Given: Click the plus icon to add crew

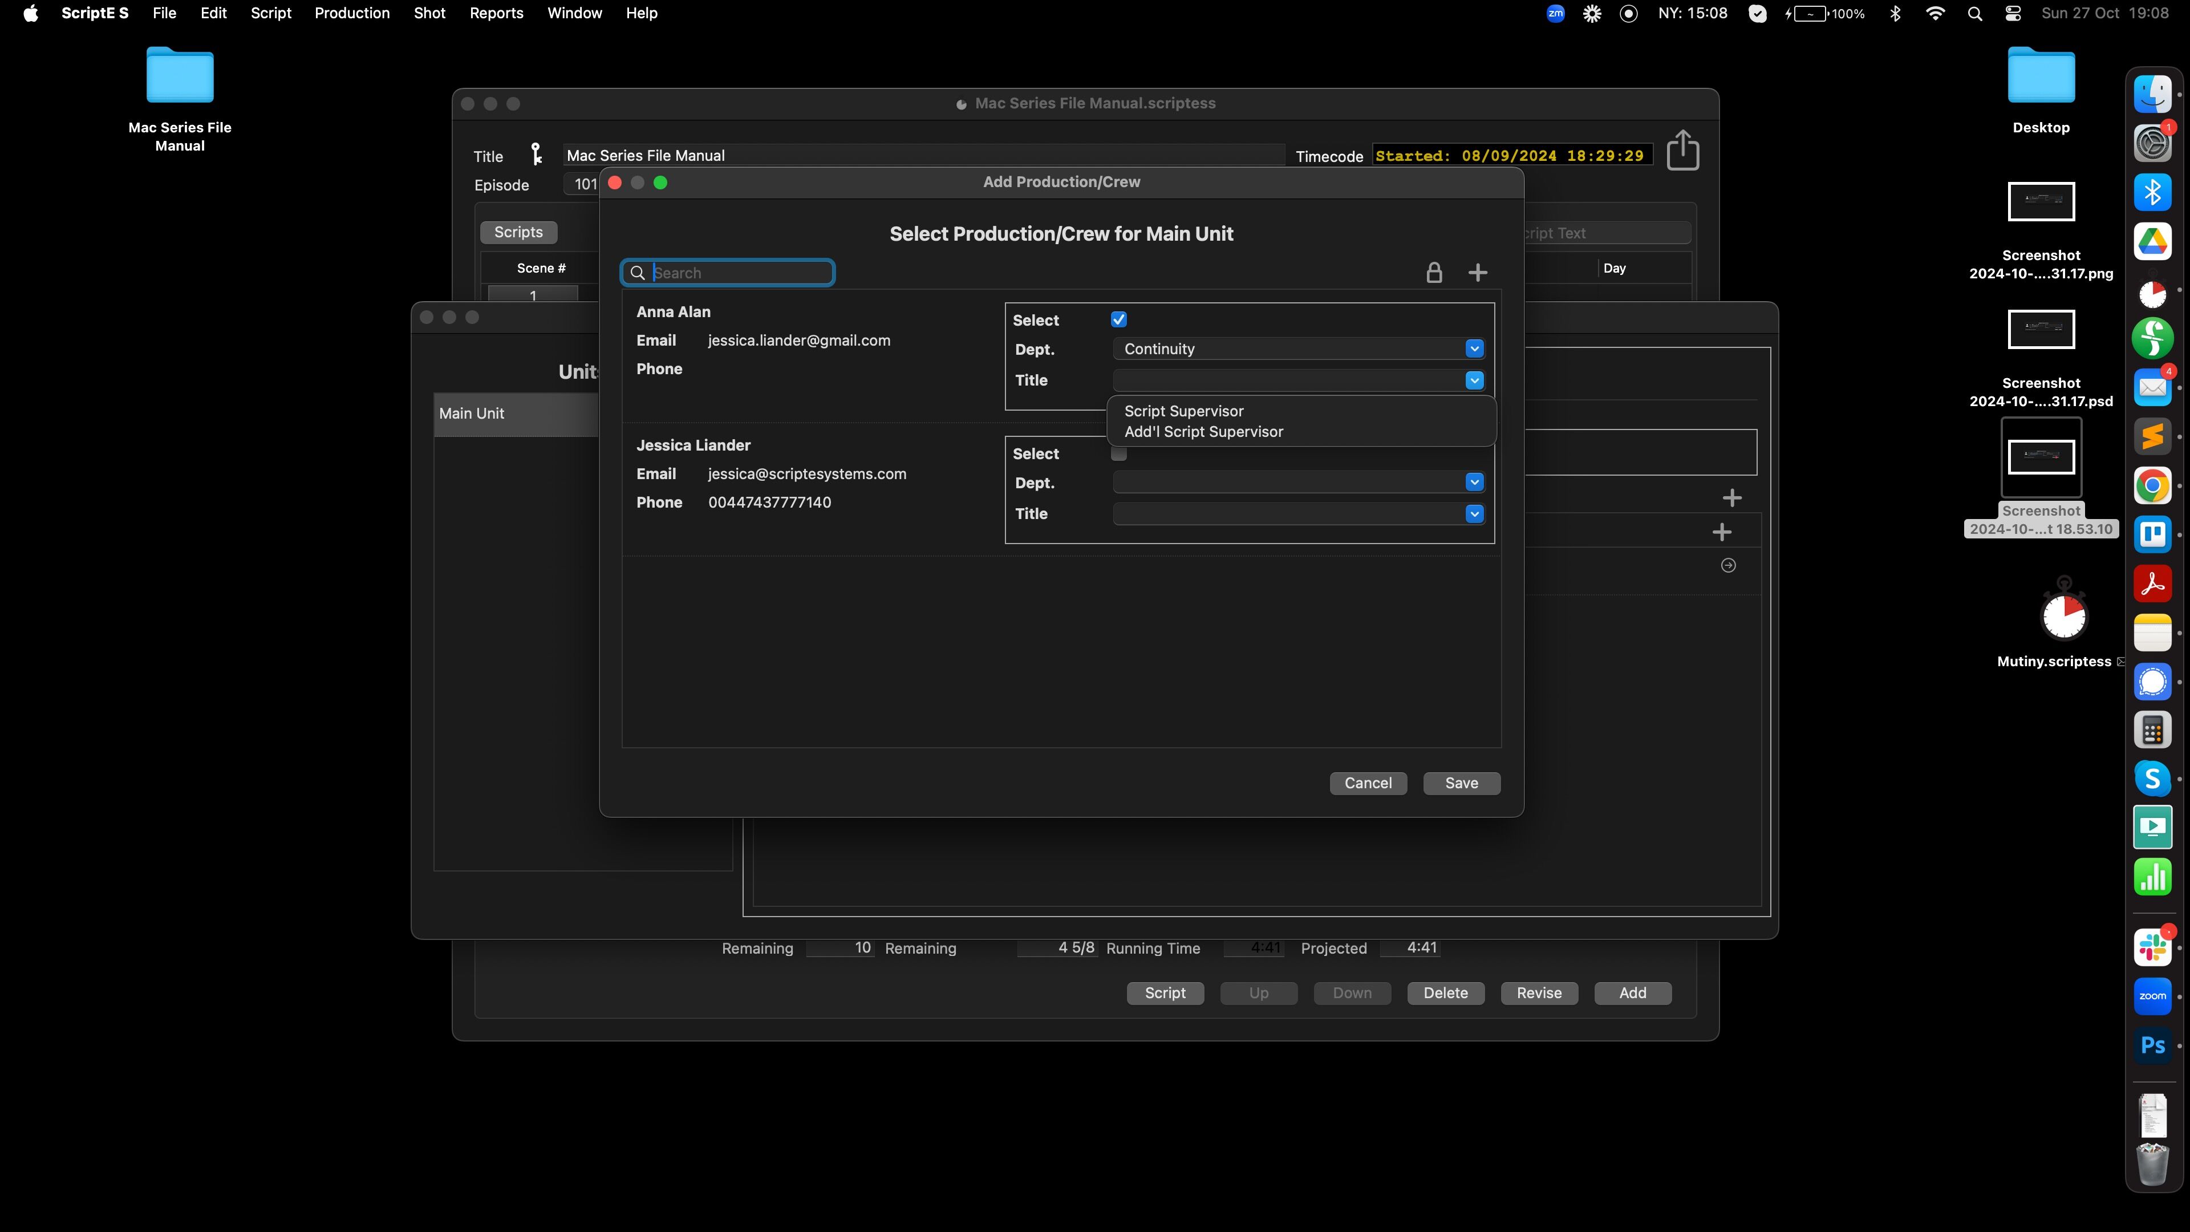Looking at the screenshot, I should click(1478, 273).
